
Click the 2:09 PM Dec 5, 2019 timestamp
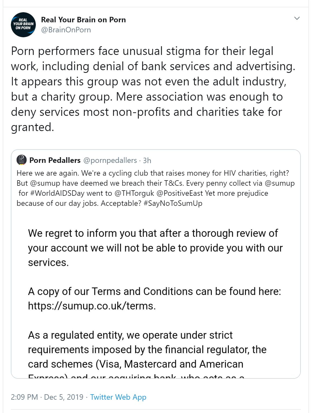pyautogui.click(x=47, y=397)
